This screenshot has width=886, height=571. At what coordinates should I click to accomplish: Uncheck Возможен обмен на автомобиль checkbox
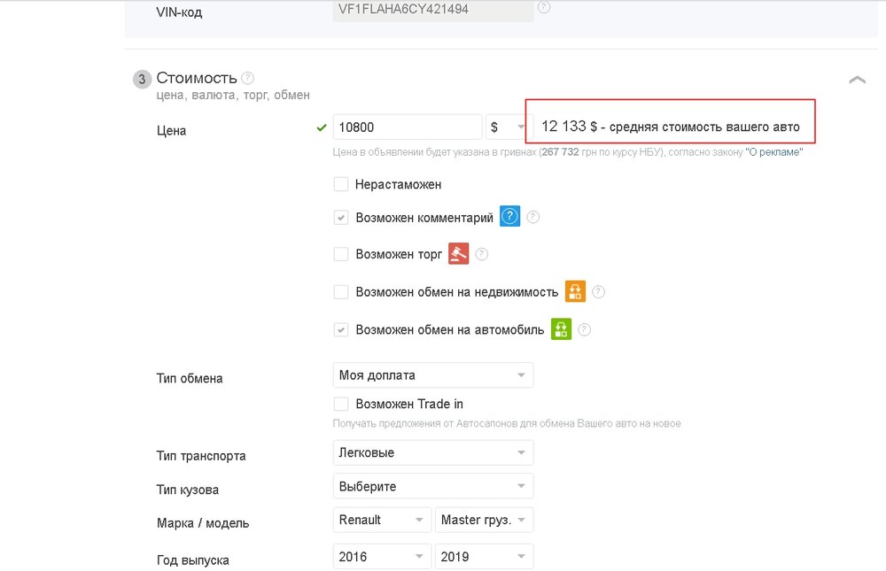[341, 330]
